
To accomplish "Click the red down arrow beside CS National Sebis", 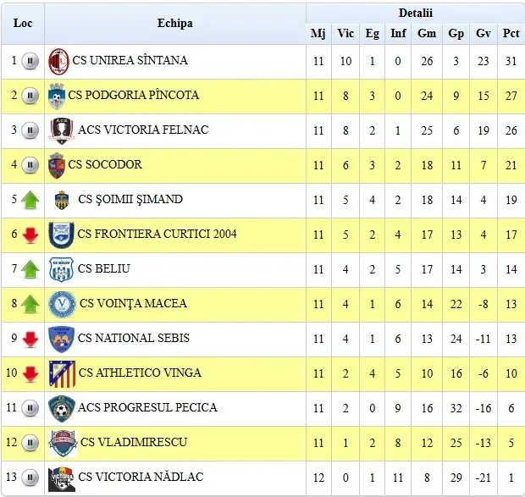I will [x=30, y=339].
